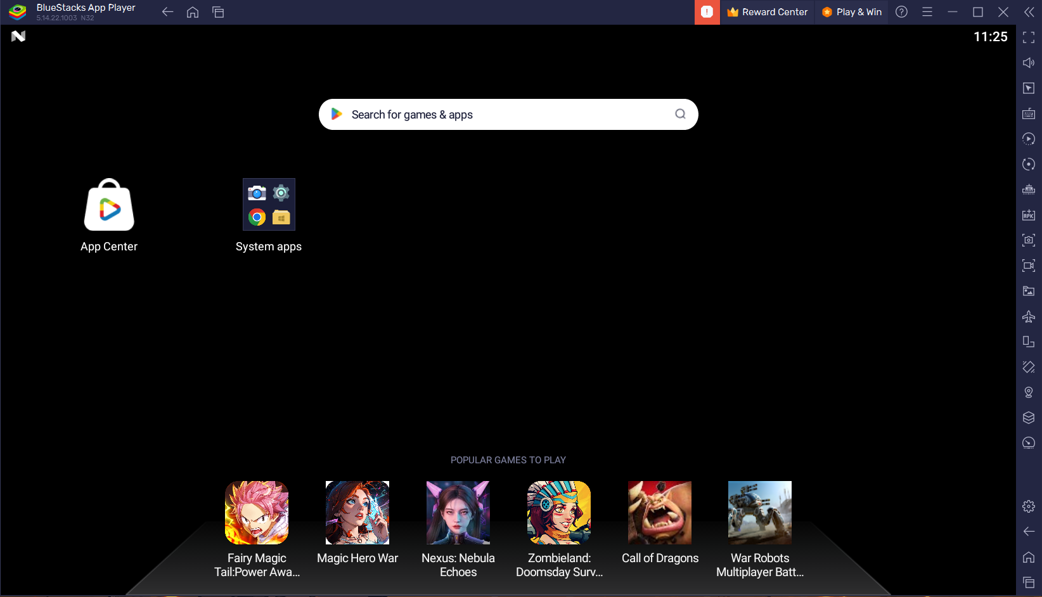
Task: Click the search magnifier icon
Action: (x=680, y=114)
